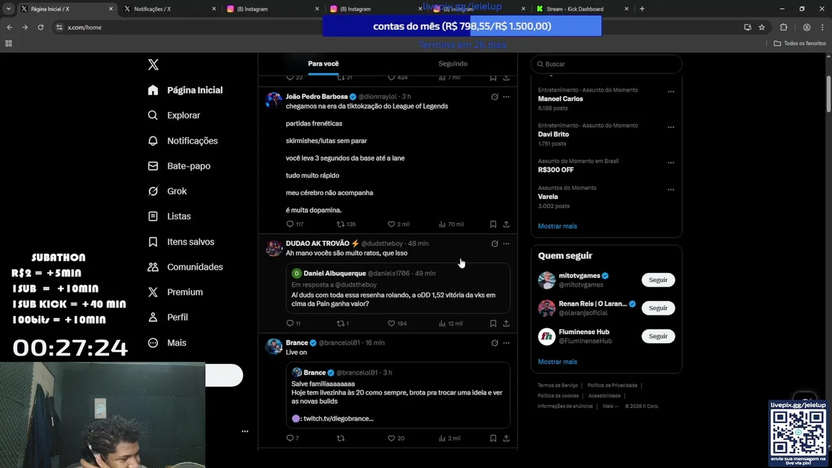This screenshot has width=832, height=468.
Task: Open Varela trending topic
Action: coord(548,196)
